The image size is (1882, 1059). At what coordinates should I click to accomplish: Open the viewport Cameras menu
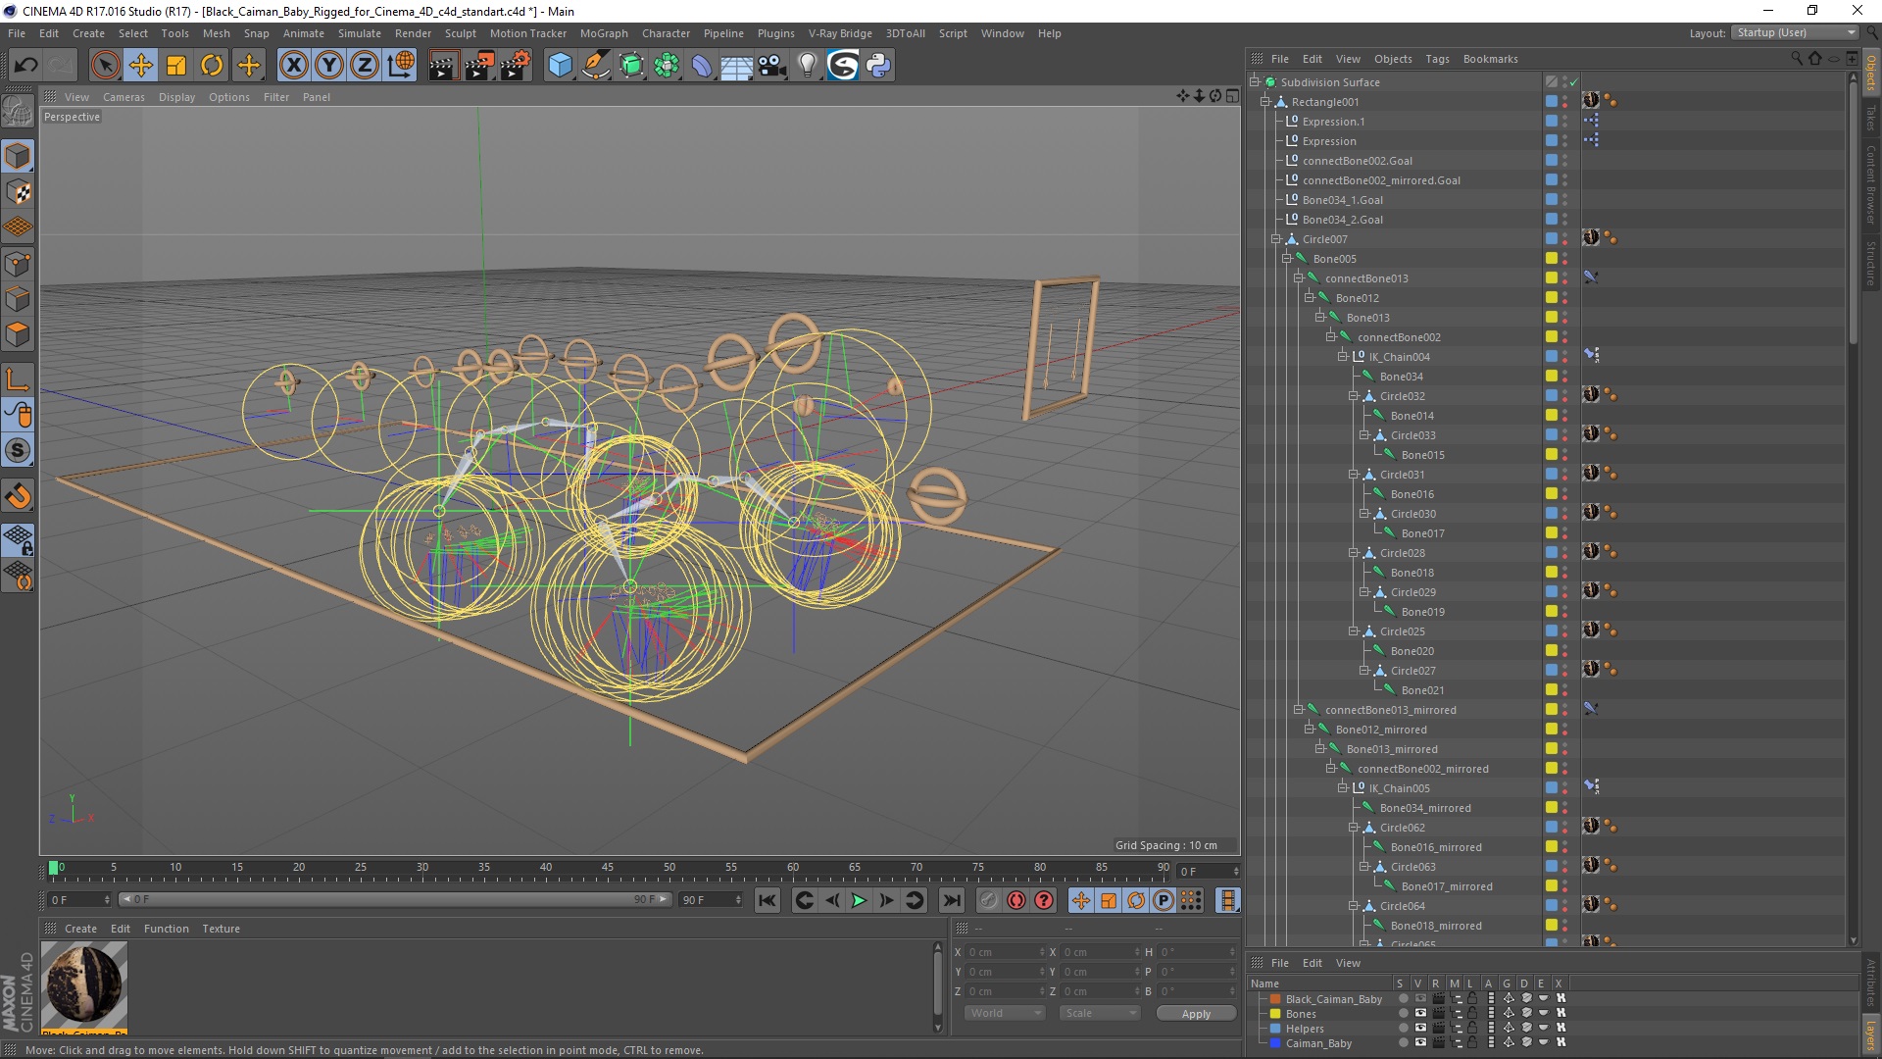coord(124,97)
